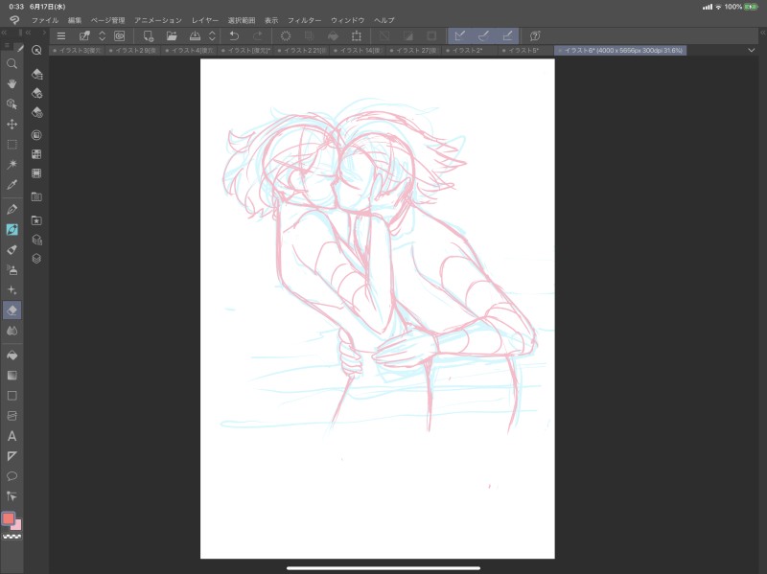Open the film-strip Timeline panel icon

coord(36,173)
